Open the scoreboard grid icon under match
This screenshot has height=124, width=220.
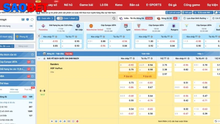(x=69, y=121)
